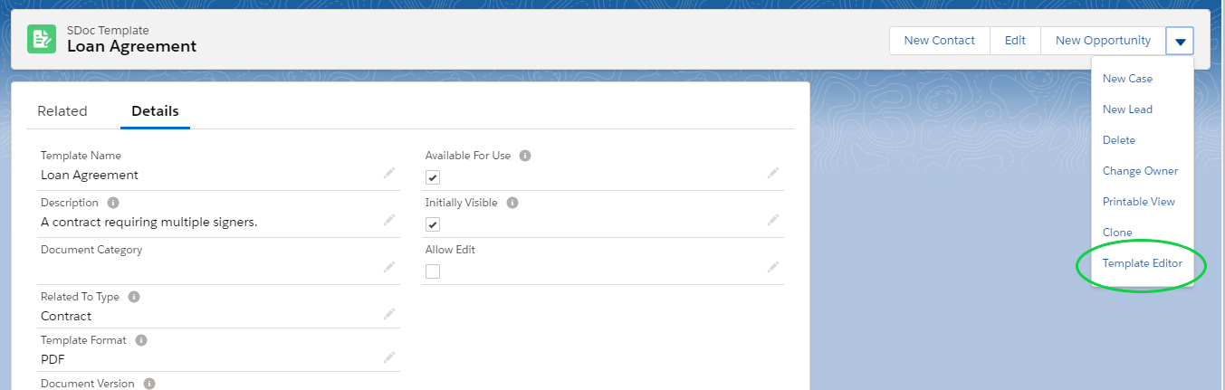This screenshot has width=1225, height=390.
Task: Click the info icon beside Related To Type
Action: pos(134,297)
